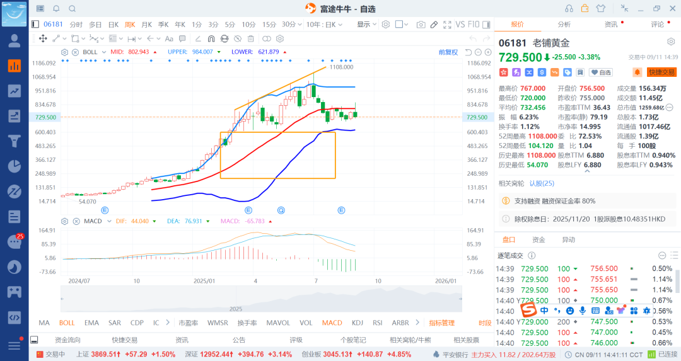Viewport: 681px width, 361px height.
Task: Click the zoom out minus on chart
Action: coord(478,52)
